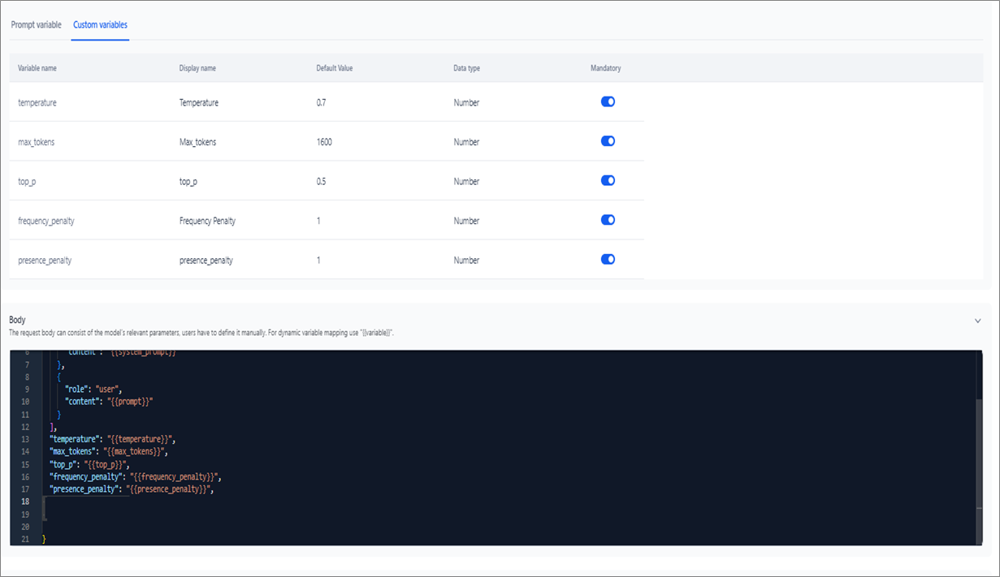Viewport: 1000px width, 577px height.
Task: Select the max_tokens default value 1600
Action: coord(324,142)
